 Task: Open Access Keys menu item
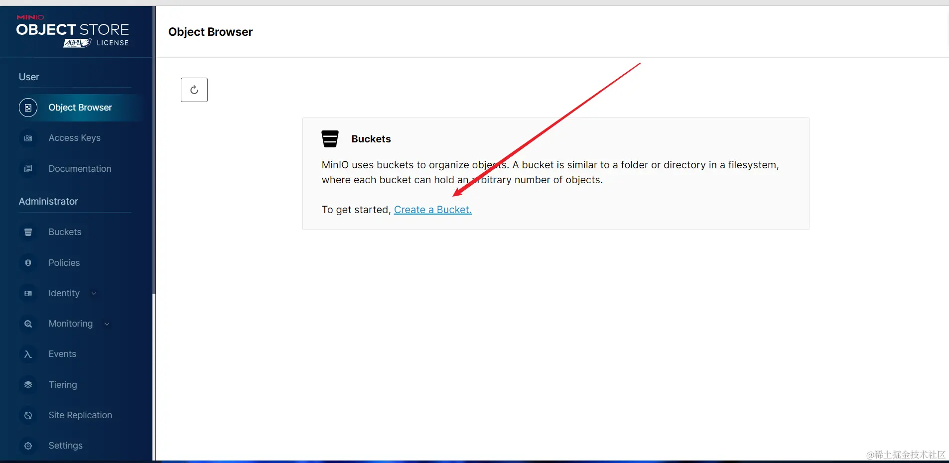(75, 138)
